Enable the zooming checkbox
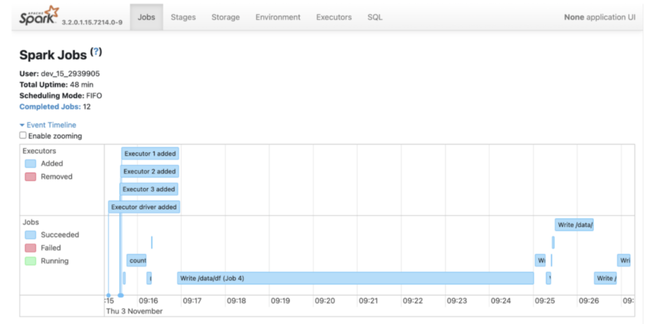This screenshot has height=324, width=647. coord(23,135)
